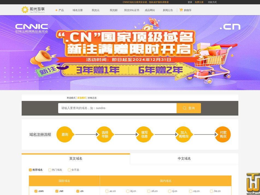Click the 国内域名 column header
The width and height of the screenshot is (260, 195).
pyautogui.click(x=166, y=181)
